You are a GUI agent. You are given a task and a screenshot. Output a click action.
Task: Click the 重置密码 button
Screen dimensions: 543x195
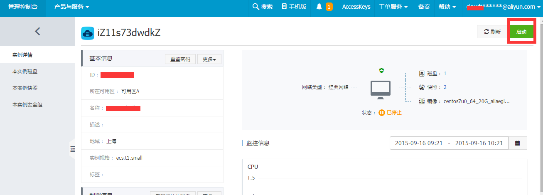tap(180, 59)
